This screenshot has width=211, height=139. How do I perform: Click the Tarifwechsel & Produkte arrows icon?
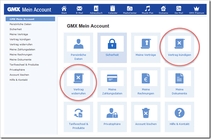pos(79,113)
